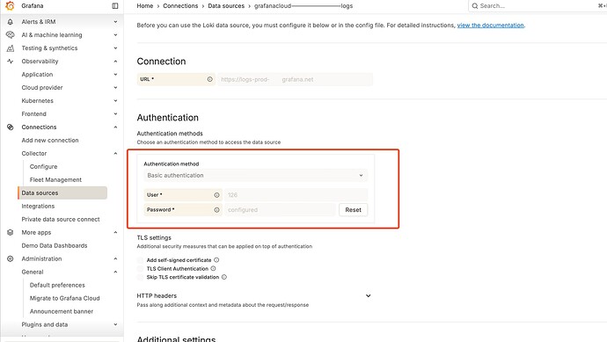This screenshot has height=342, width=607.
Task: Toggle TLS Client Authentication checkbox
Action: click(141, 268)
